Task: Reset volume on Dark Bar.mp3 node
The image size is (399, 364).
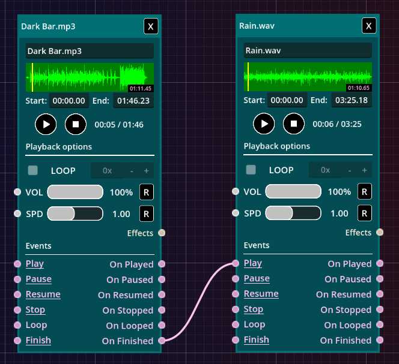Action: pos(147,192)
